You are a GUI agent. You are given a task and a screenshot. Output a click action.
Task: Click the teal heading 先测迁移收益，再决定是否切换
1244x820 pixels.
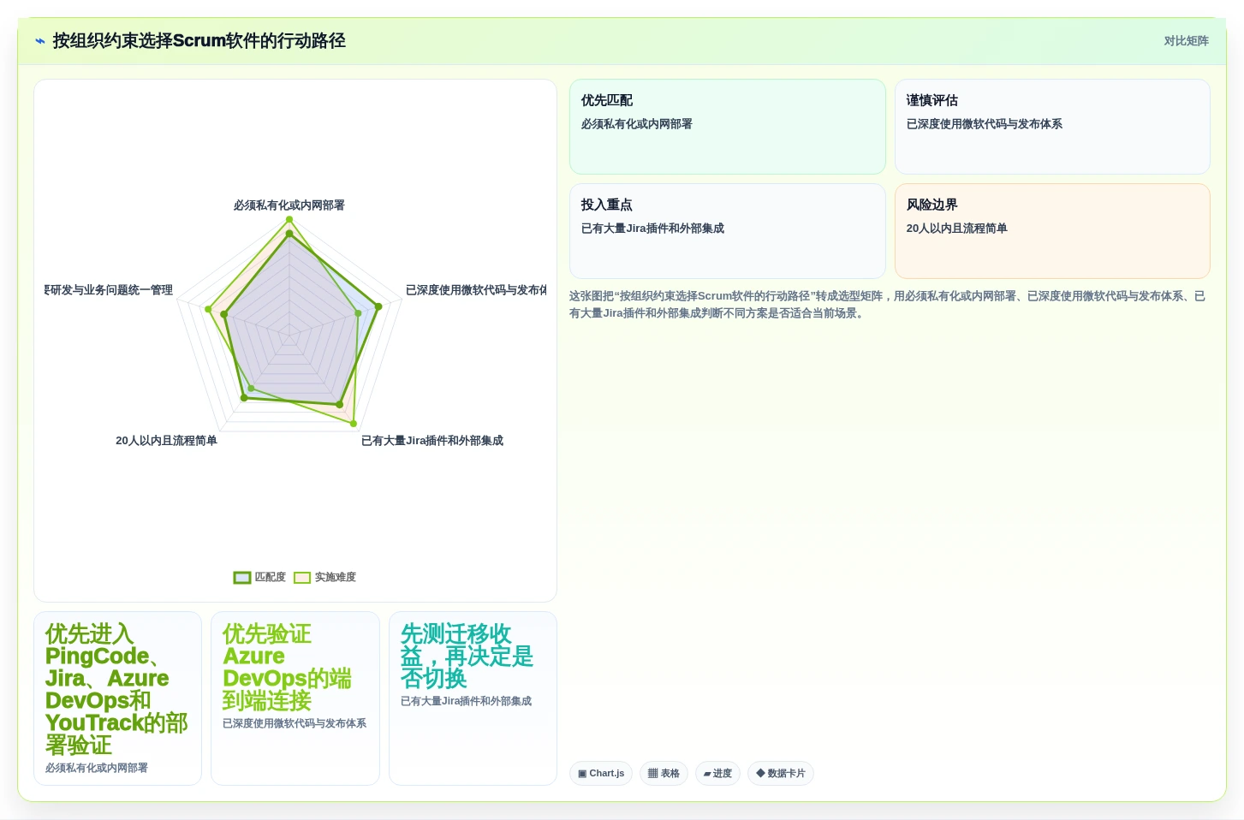(467, 657)
